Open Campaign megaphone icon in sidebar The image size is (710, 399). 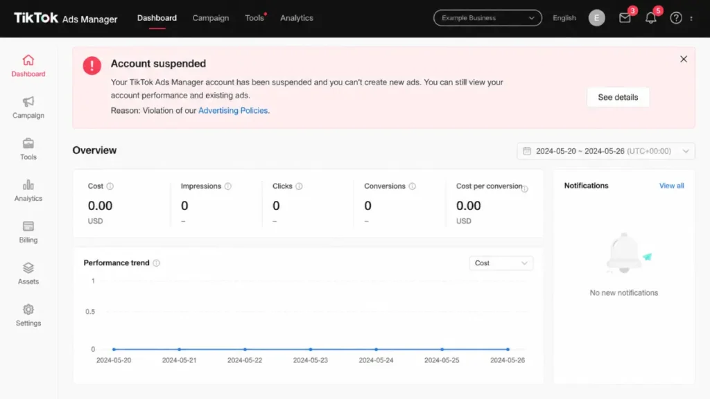point(28,102)
